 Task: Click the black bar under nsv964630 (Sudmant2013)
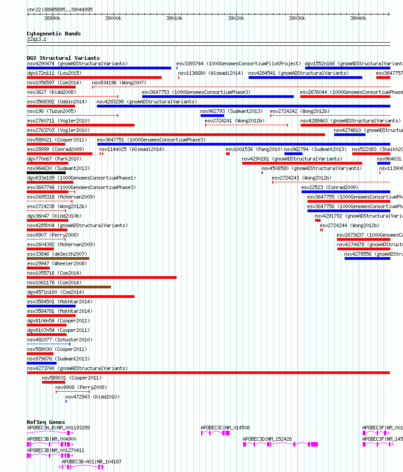[46, 173]
